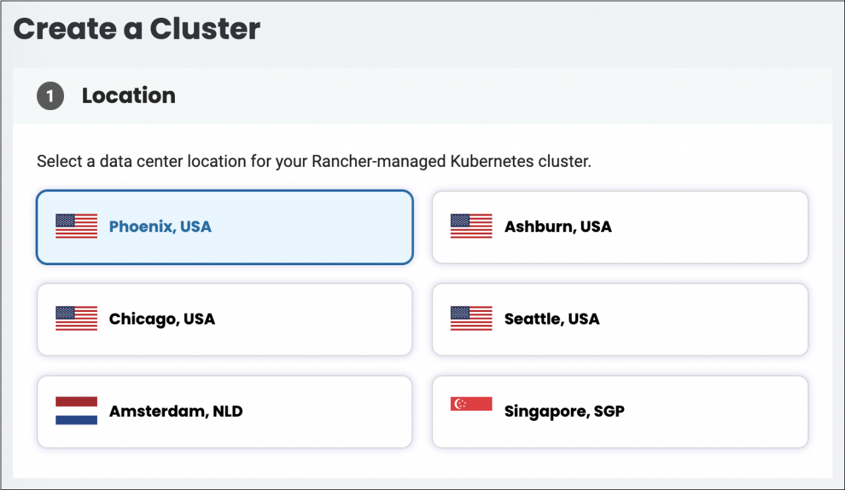Click the step 1 number badge
This screenshot has height=490, width=845.
pyautogui.click(x=50, y=97)
